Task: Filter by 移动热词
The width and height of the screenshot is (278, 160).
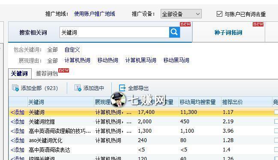Action: pyautogui.click(x=108, y=61)
